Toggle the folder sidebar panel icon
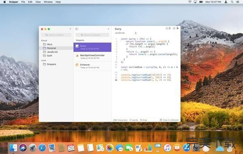The image size is (243, 154). point(77,29)
